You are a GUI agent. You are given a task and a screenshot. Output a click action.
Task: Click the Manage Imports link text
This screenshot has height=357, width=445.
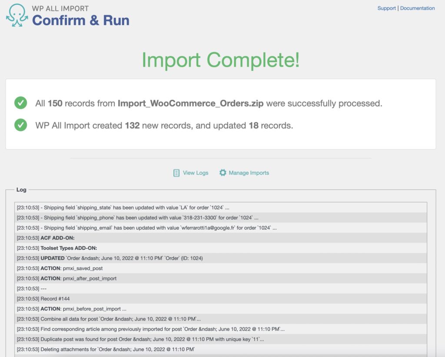248,172
